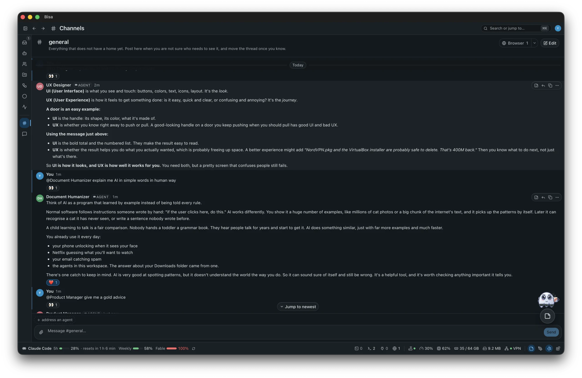The width and height of the screenshot is (582, 378).
Task: Open more options on Document Humanizer message
Action: click(x=557, y=197)
